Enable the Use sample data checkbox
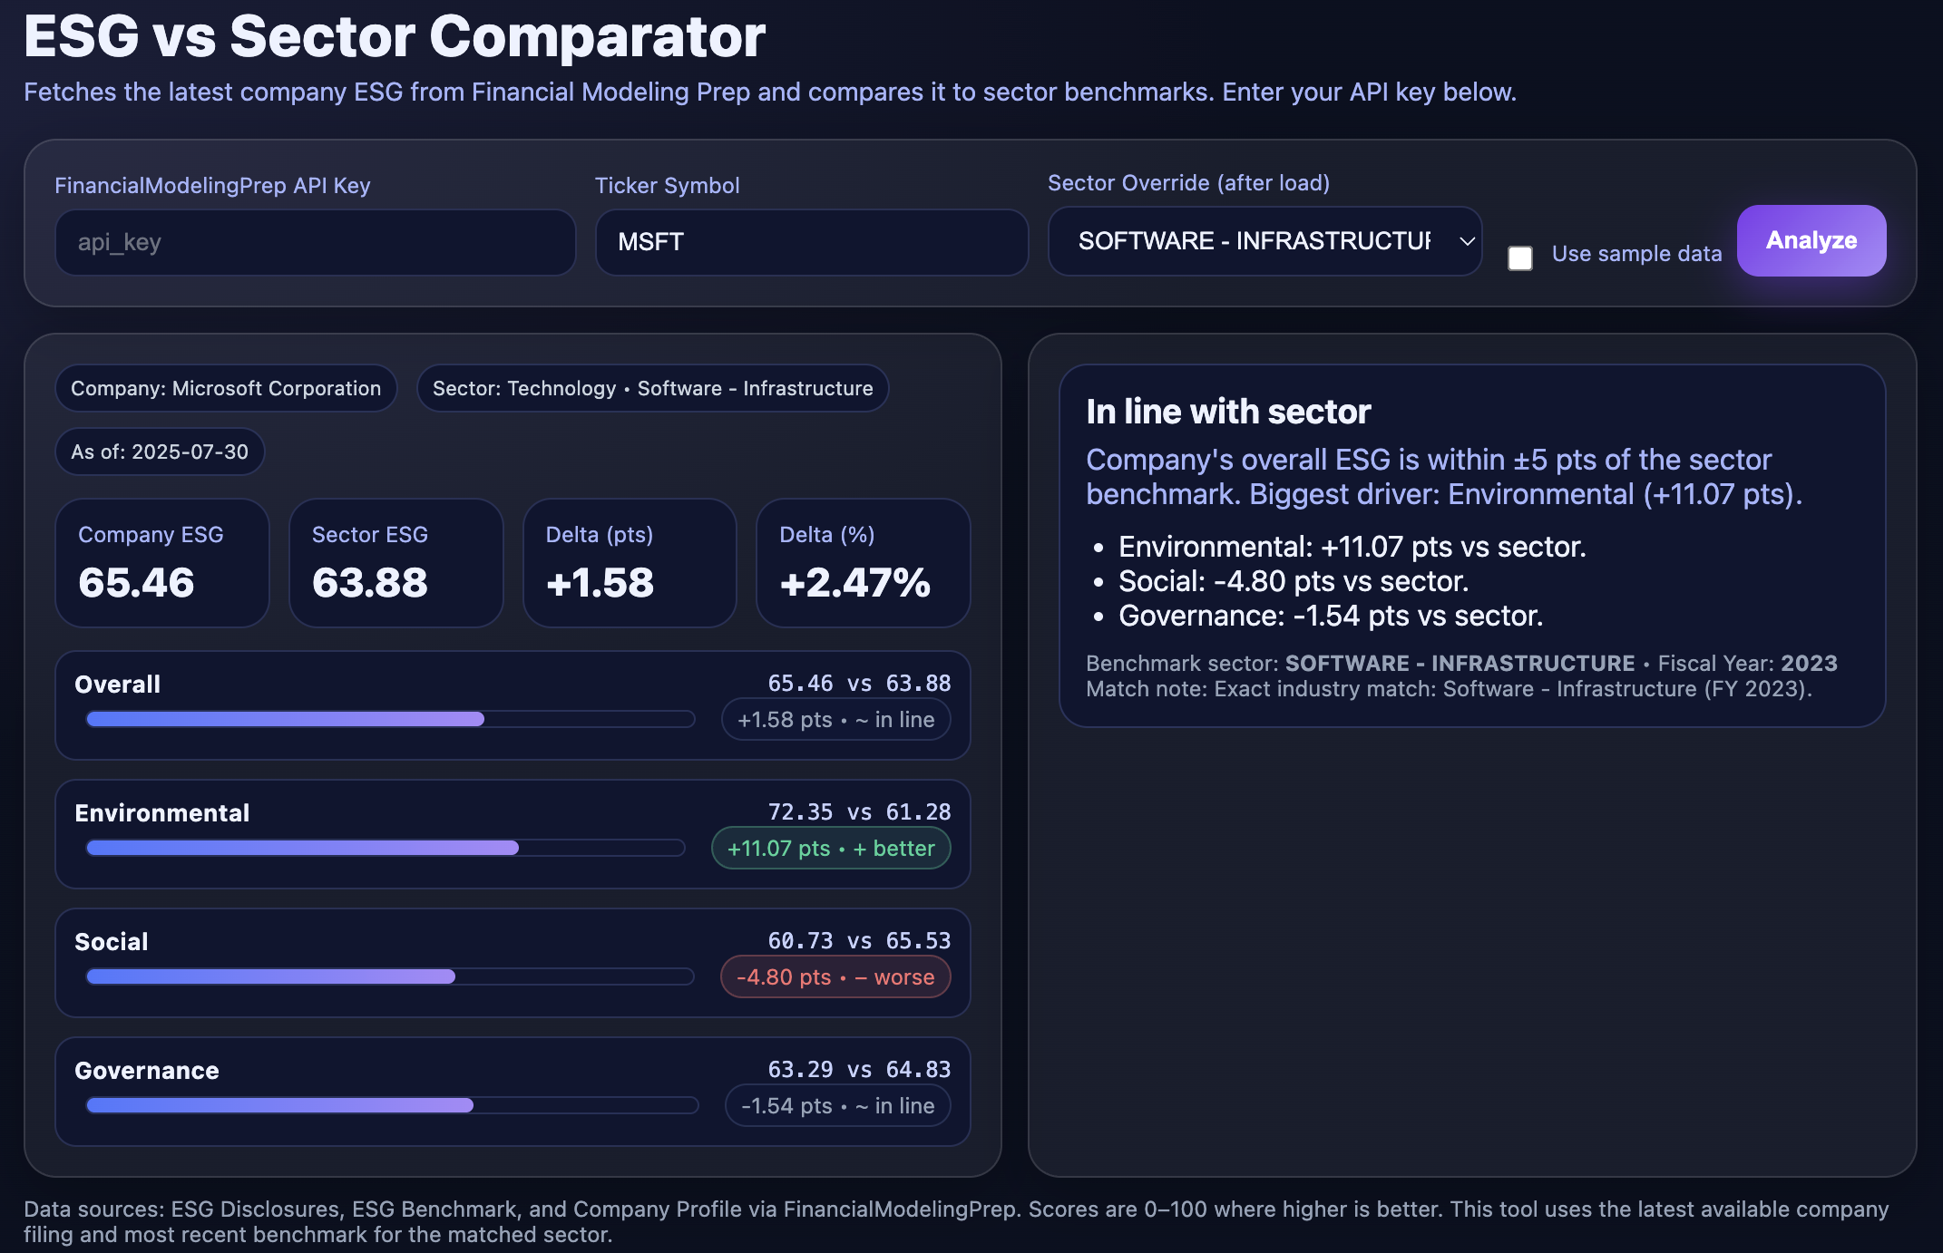Image resolution: width=1943 pixels, height=1253 pixels. pyautogui.click(x=1519, y=258)
